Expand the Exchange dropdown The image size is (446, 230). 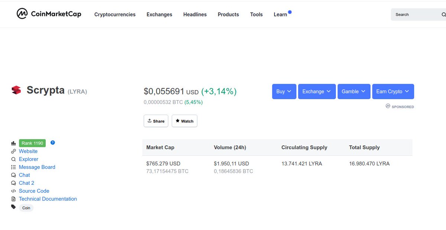pyautogui.click(x=317, y=91)
